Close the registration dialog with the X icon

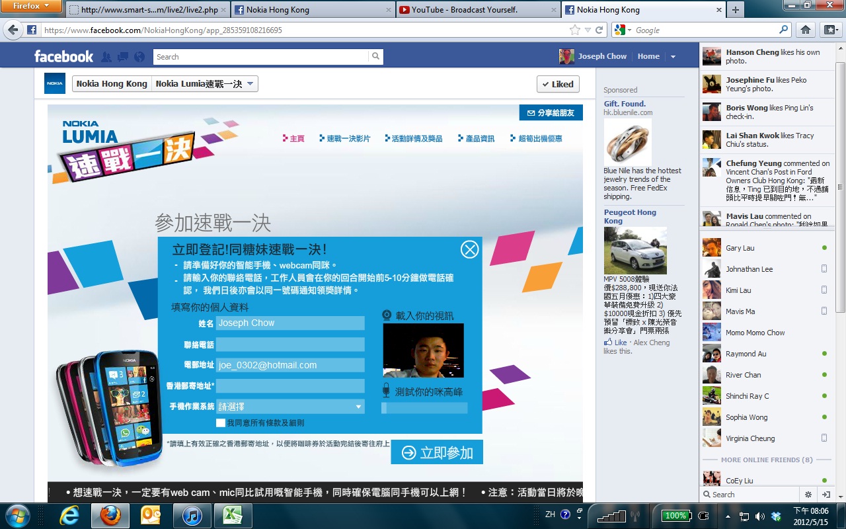(x=469, y=249)
